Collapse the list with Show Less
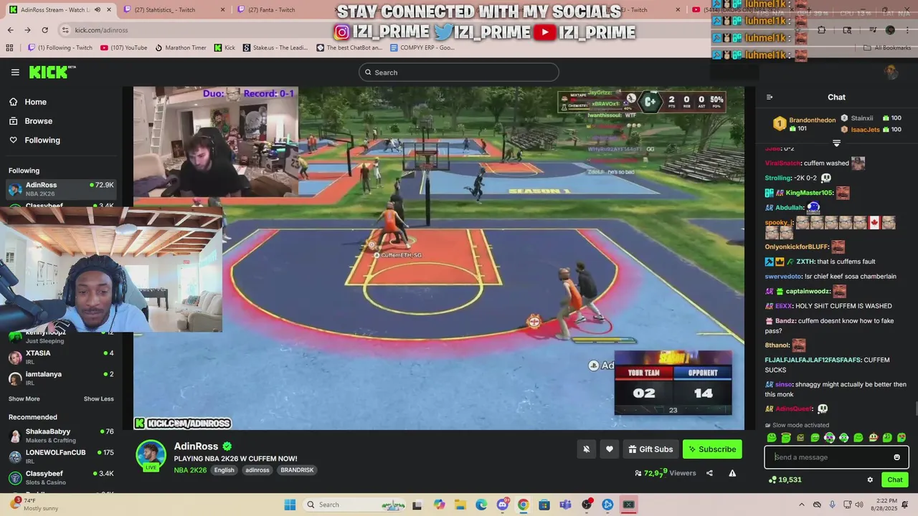This screenshot has width=918, height=516. 98,399
